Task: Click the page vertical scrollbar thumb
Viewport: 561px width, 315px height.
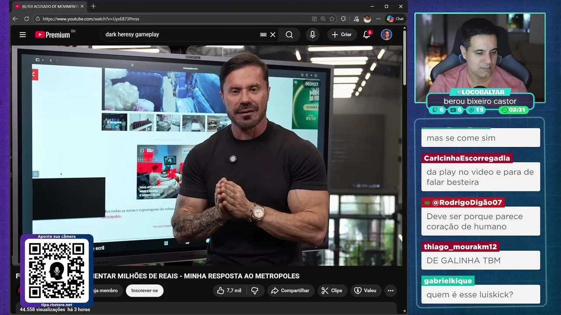Action: 405,57
